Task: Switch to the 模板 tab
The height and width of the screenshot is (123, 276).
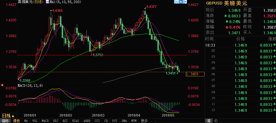Action: coord(17,121)
